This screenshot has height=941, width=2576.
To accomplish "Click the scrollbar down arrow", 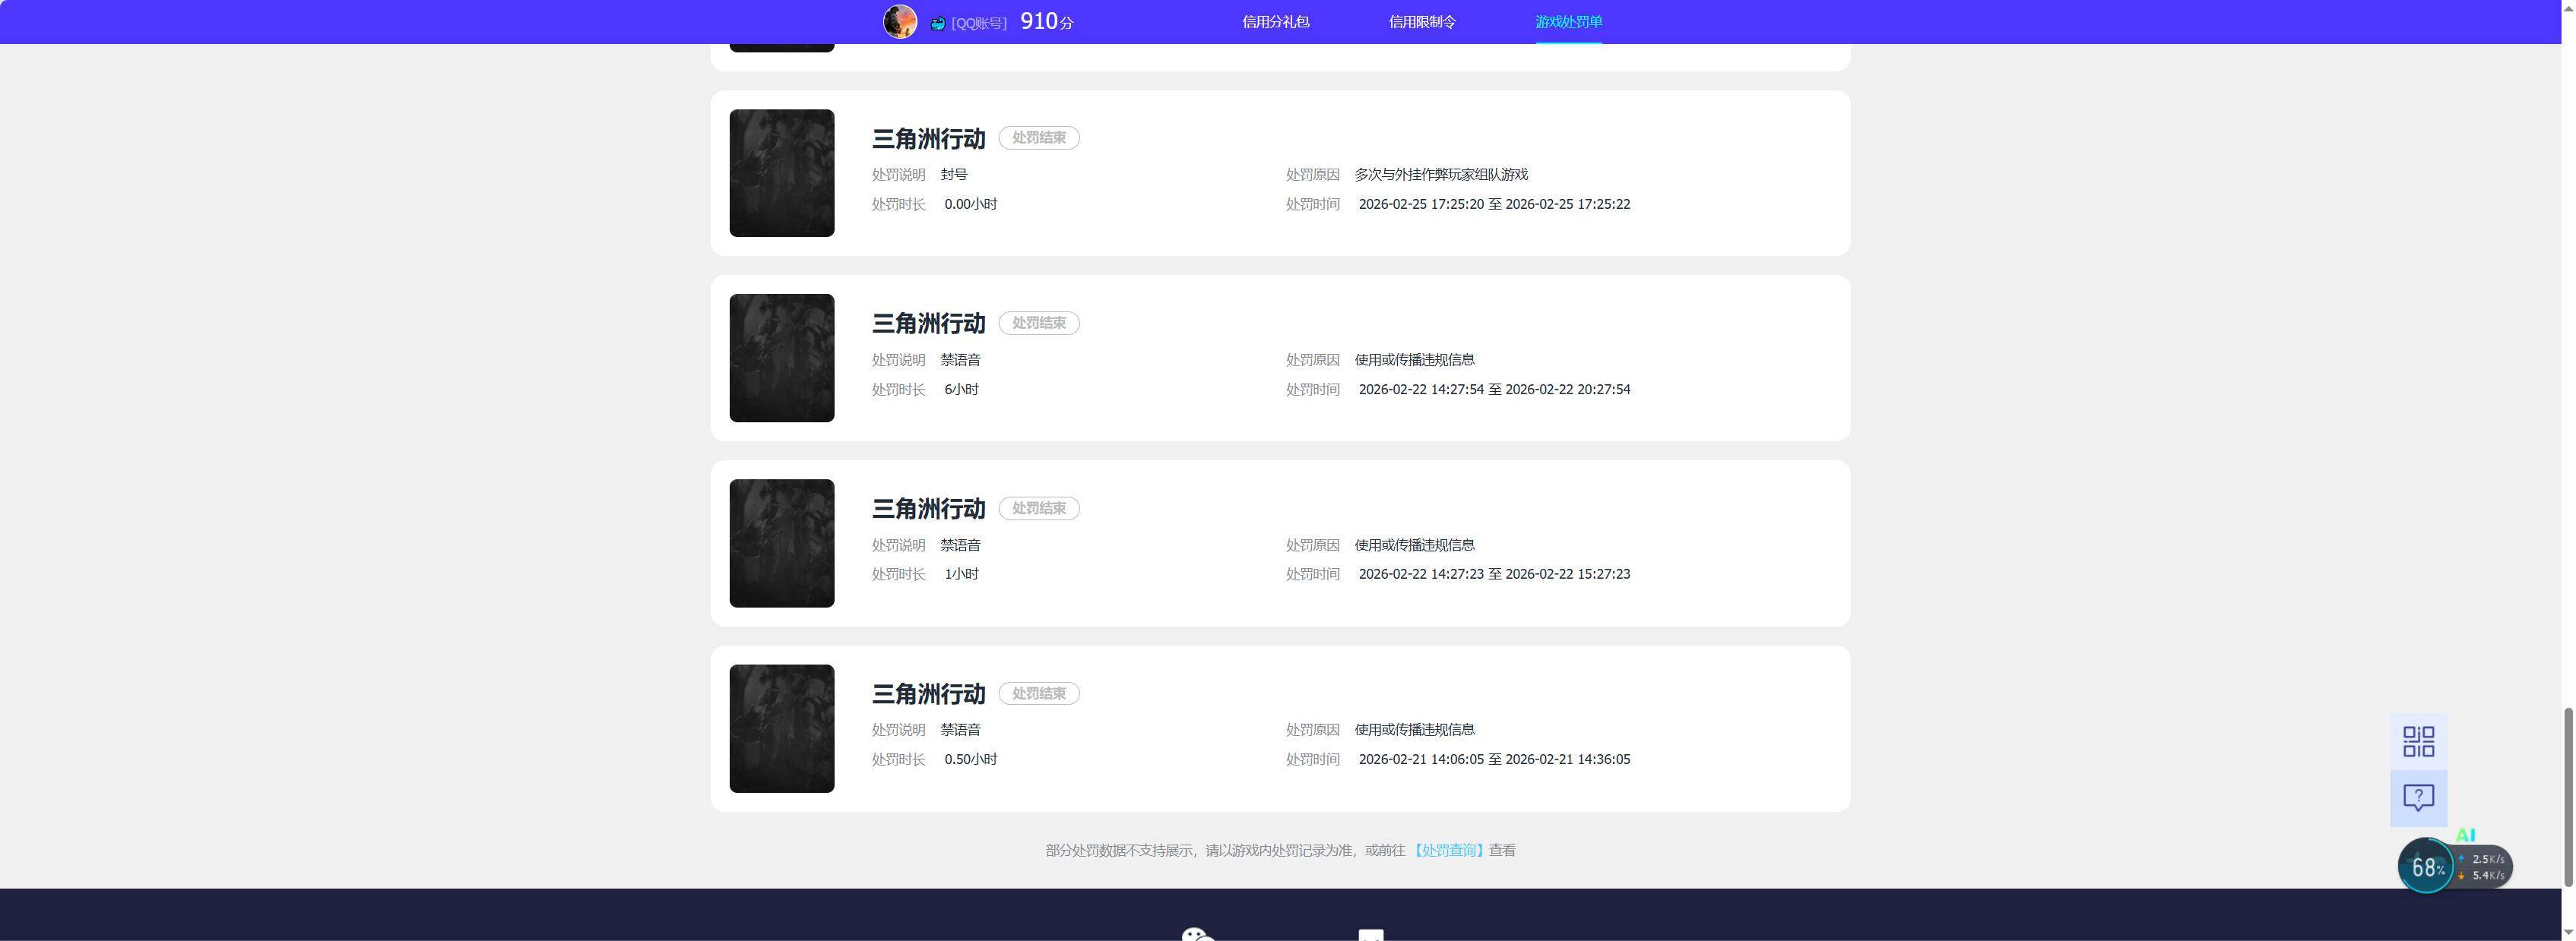I will (2567, 932).
